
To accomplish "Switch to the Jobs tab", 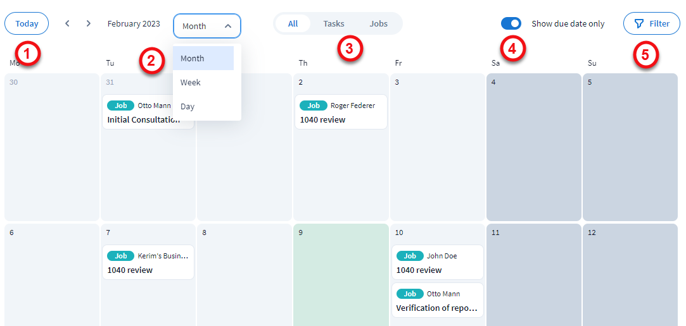I will point(379,24).
